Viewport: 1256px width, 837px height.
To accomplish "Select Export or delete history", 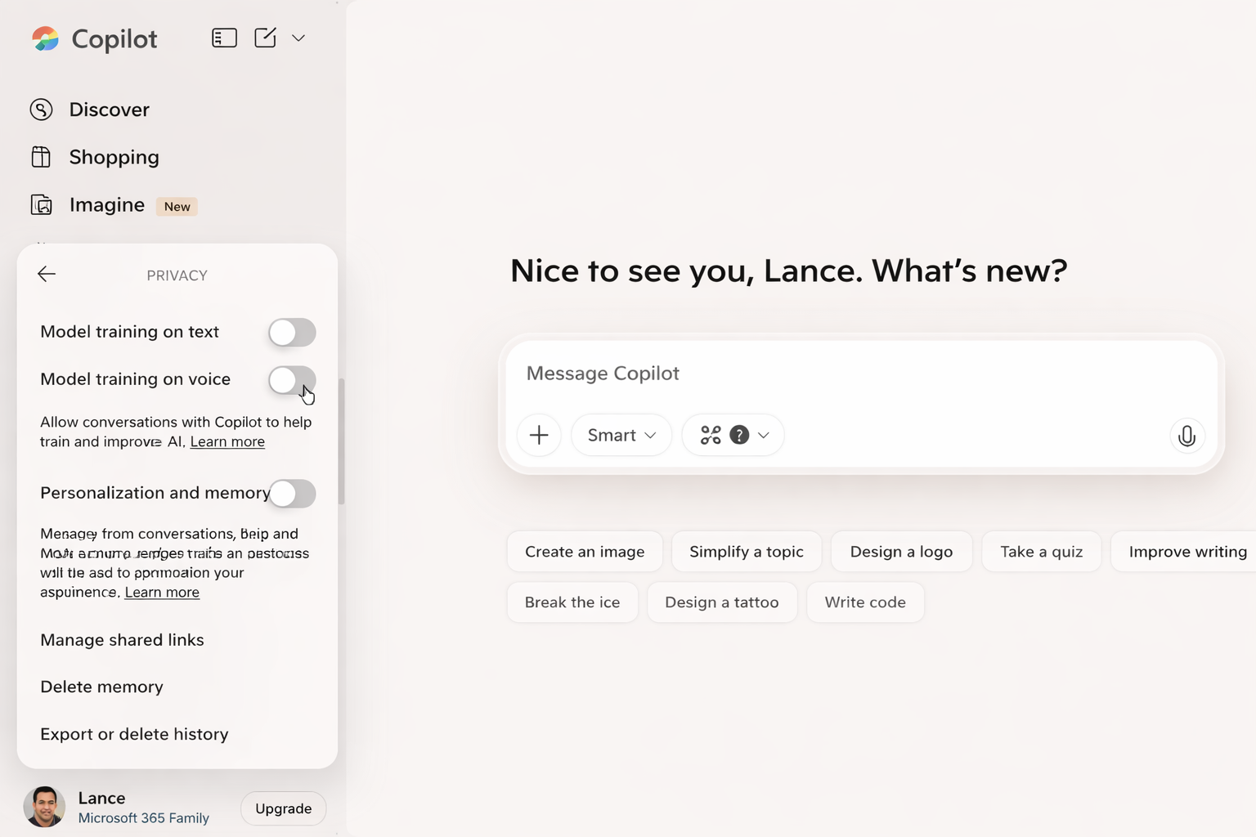I will point(134,734).
